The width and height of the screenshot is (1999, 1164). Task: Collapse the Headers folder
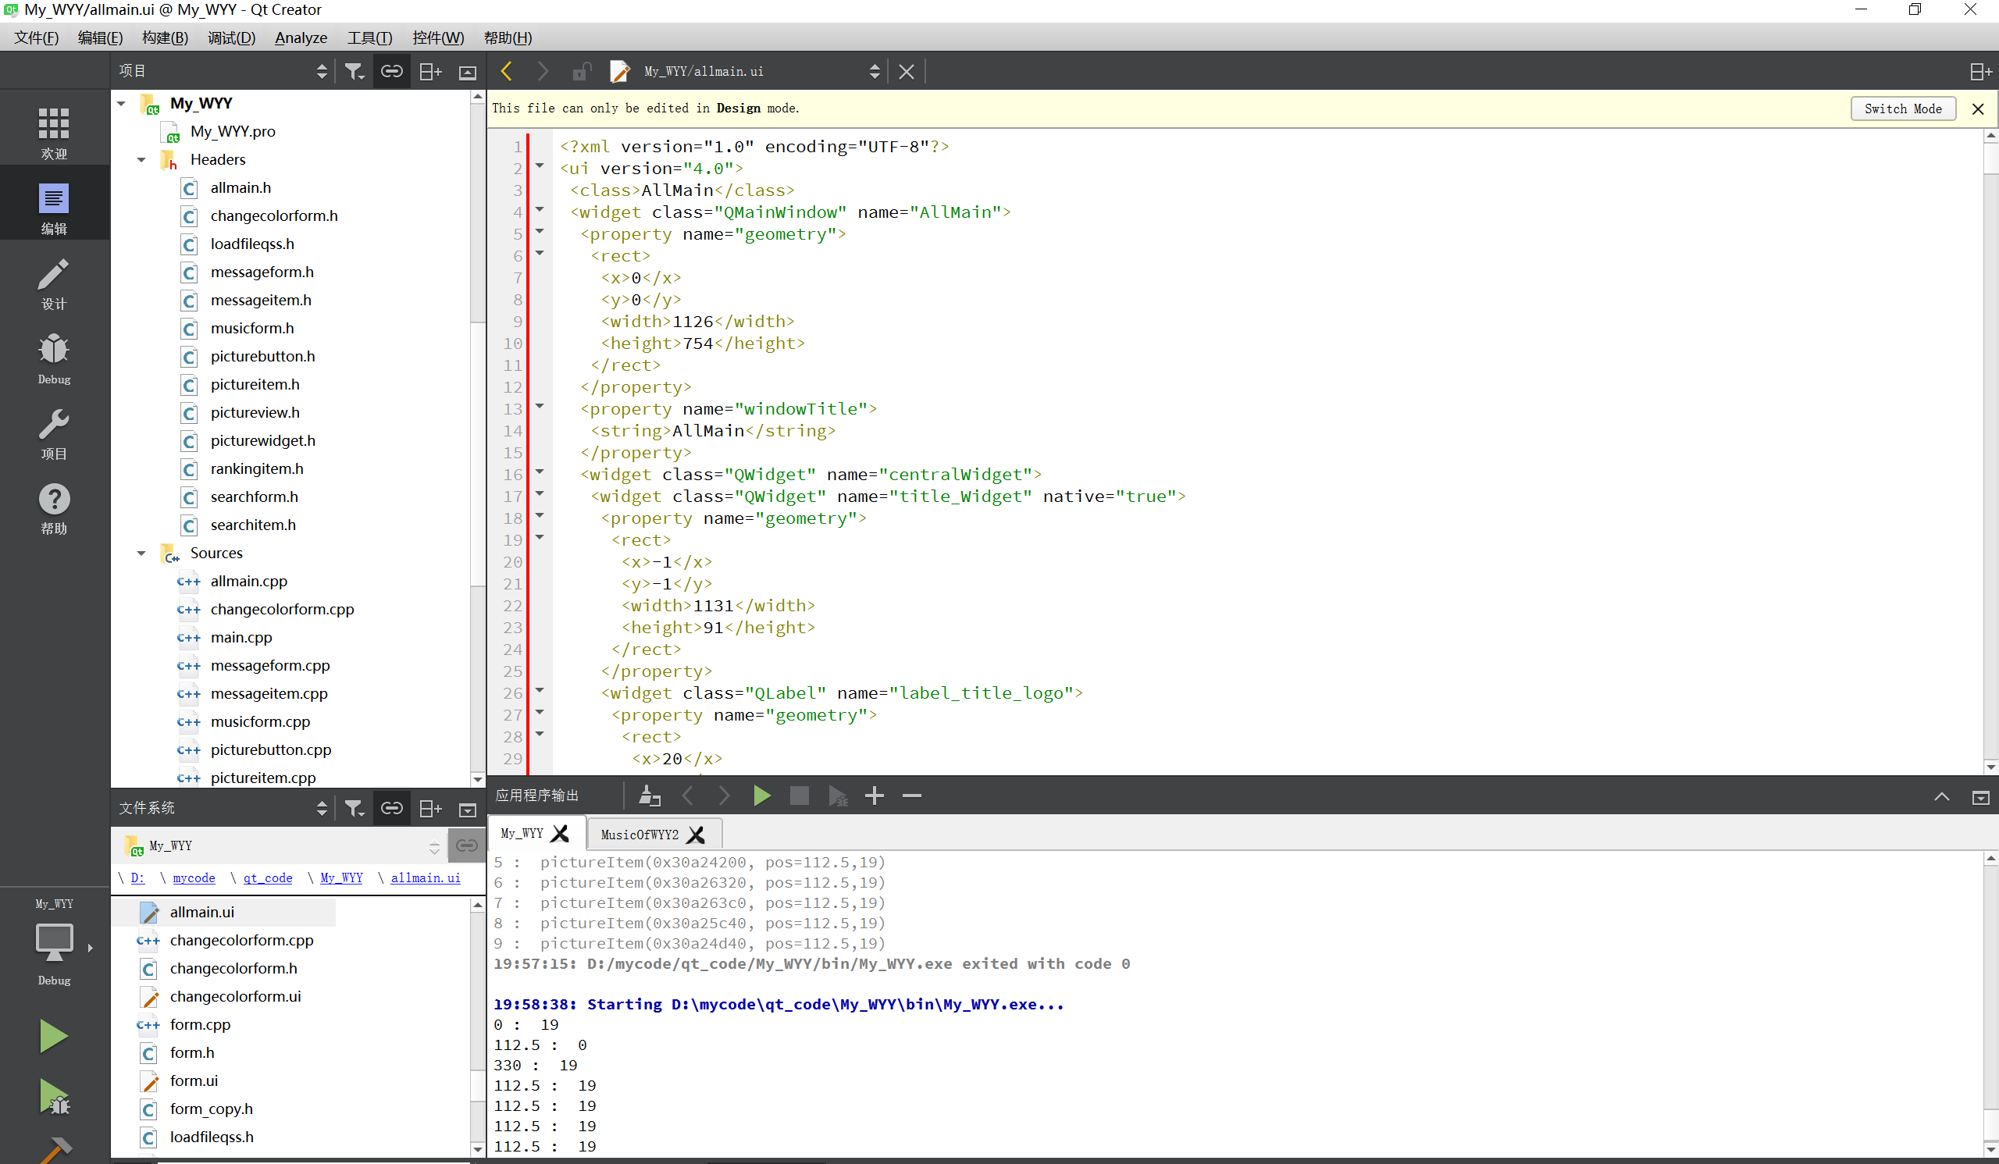pyautogui.click(x=141, y=159)
